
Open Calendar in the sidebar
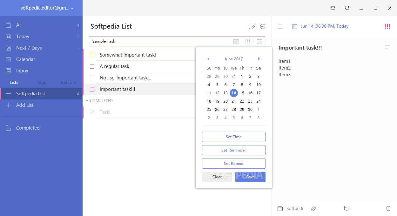coord(25,59)
